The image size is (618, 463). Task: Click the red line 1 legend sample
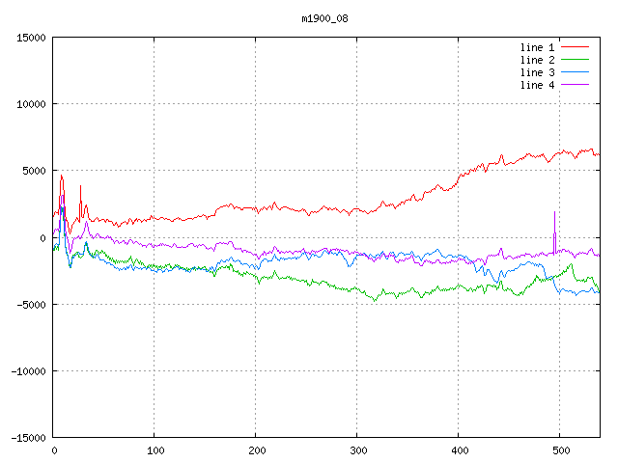575,47
